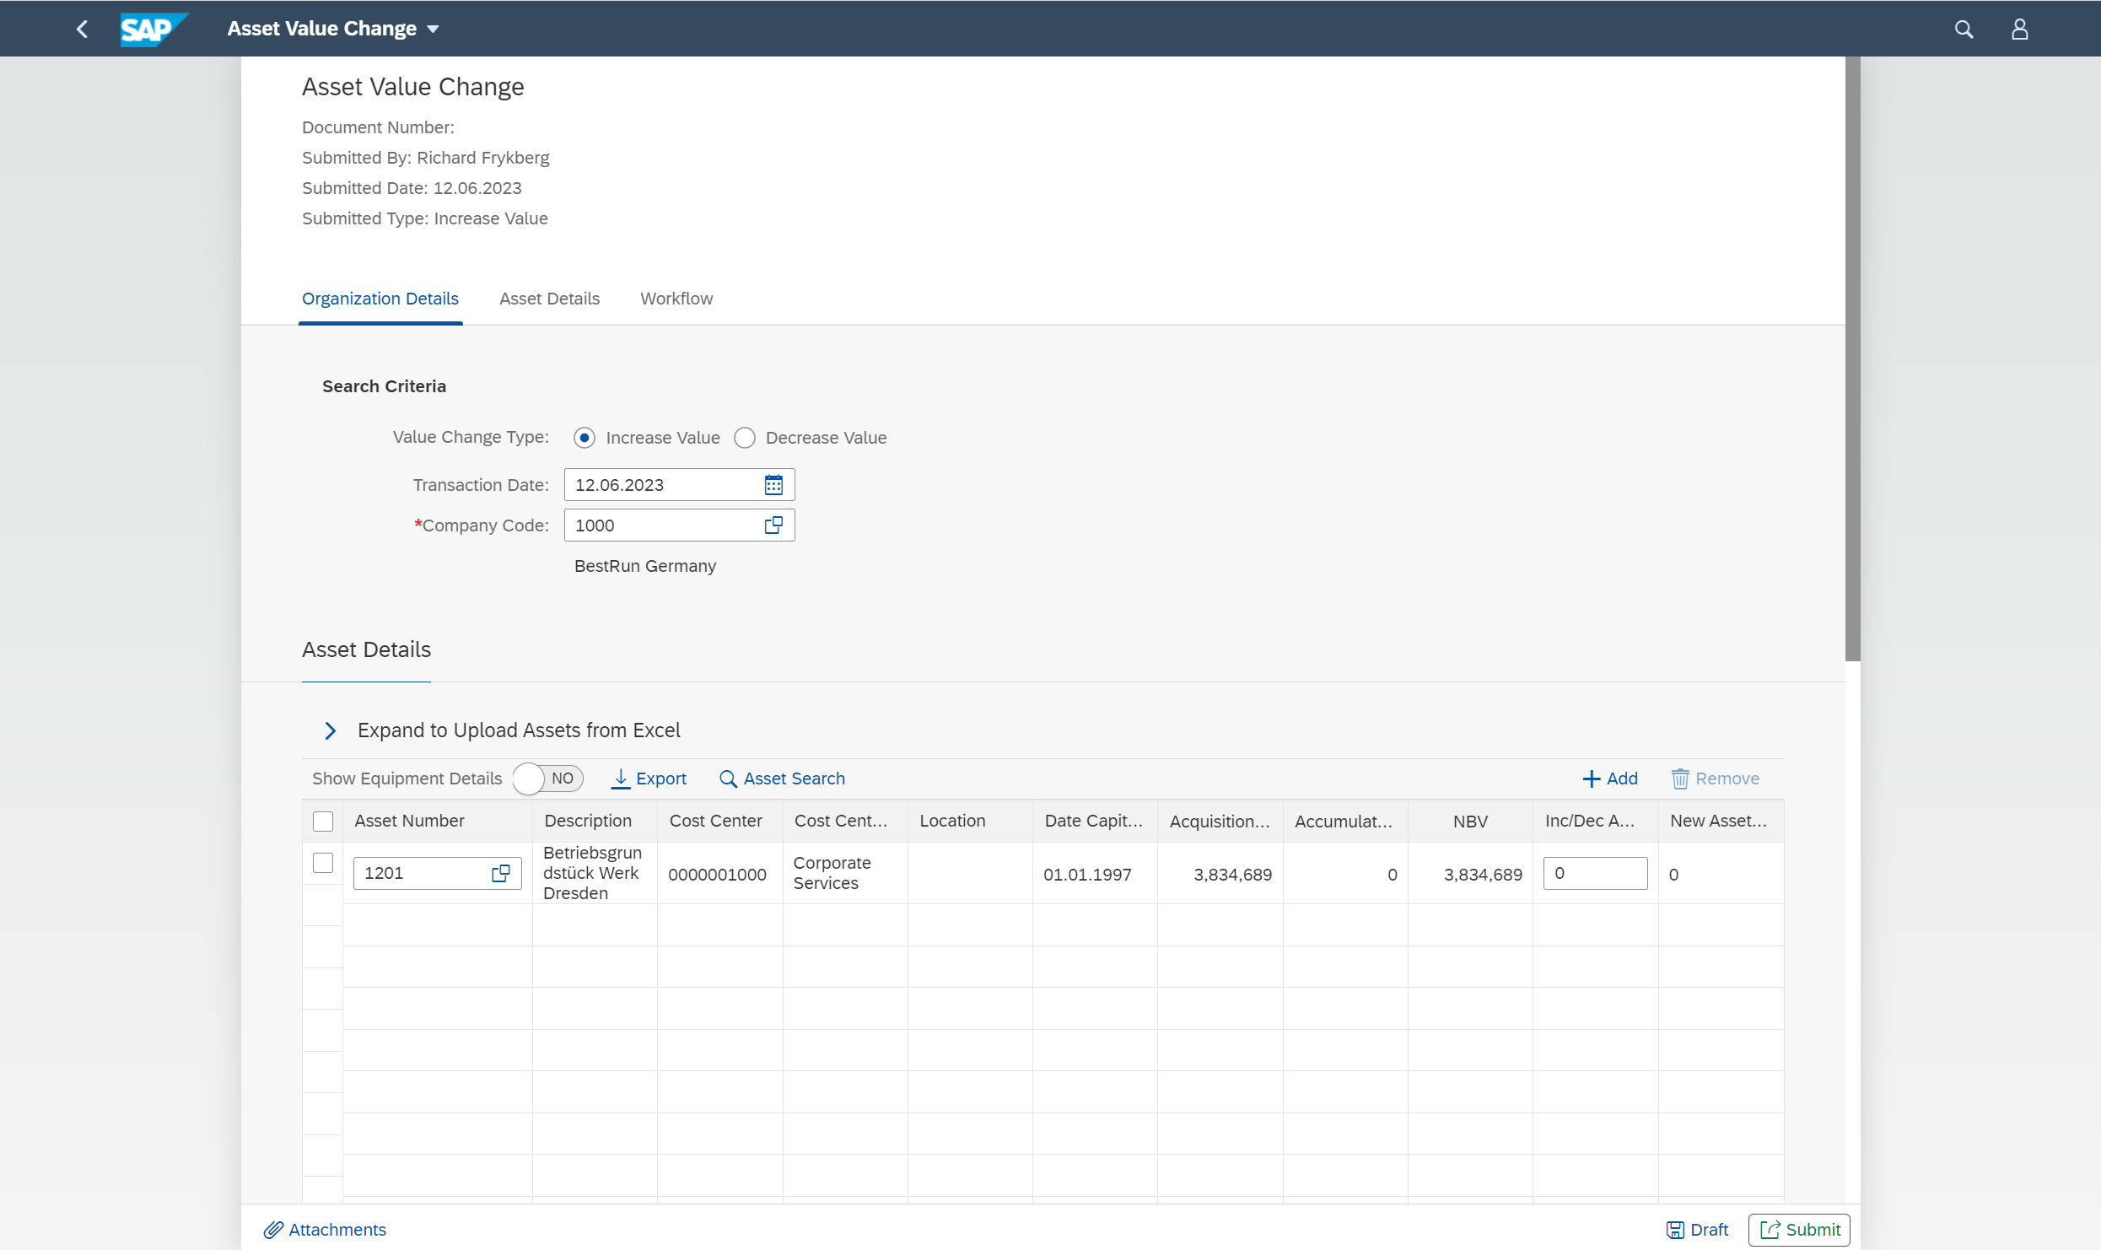Select the Decrease Value option
Image resolution: width=2101 pixels, height=1250 pixels.
click(745, 437)
